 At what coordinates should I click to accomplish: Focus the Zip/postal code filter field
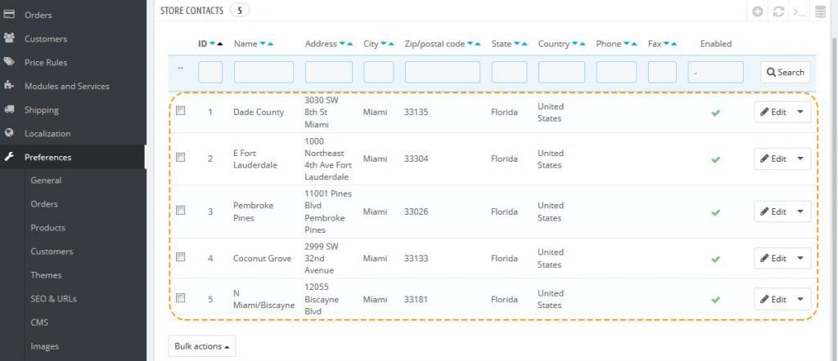(x=442, y=72)
